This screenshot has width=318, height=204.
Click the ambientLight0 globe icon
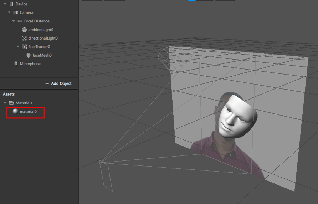coord(24,30)
